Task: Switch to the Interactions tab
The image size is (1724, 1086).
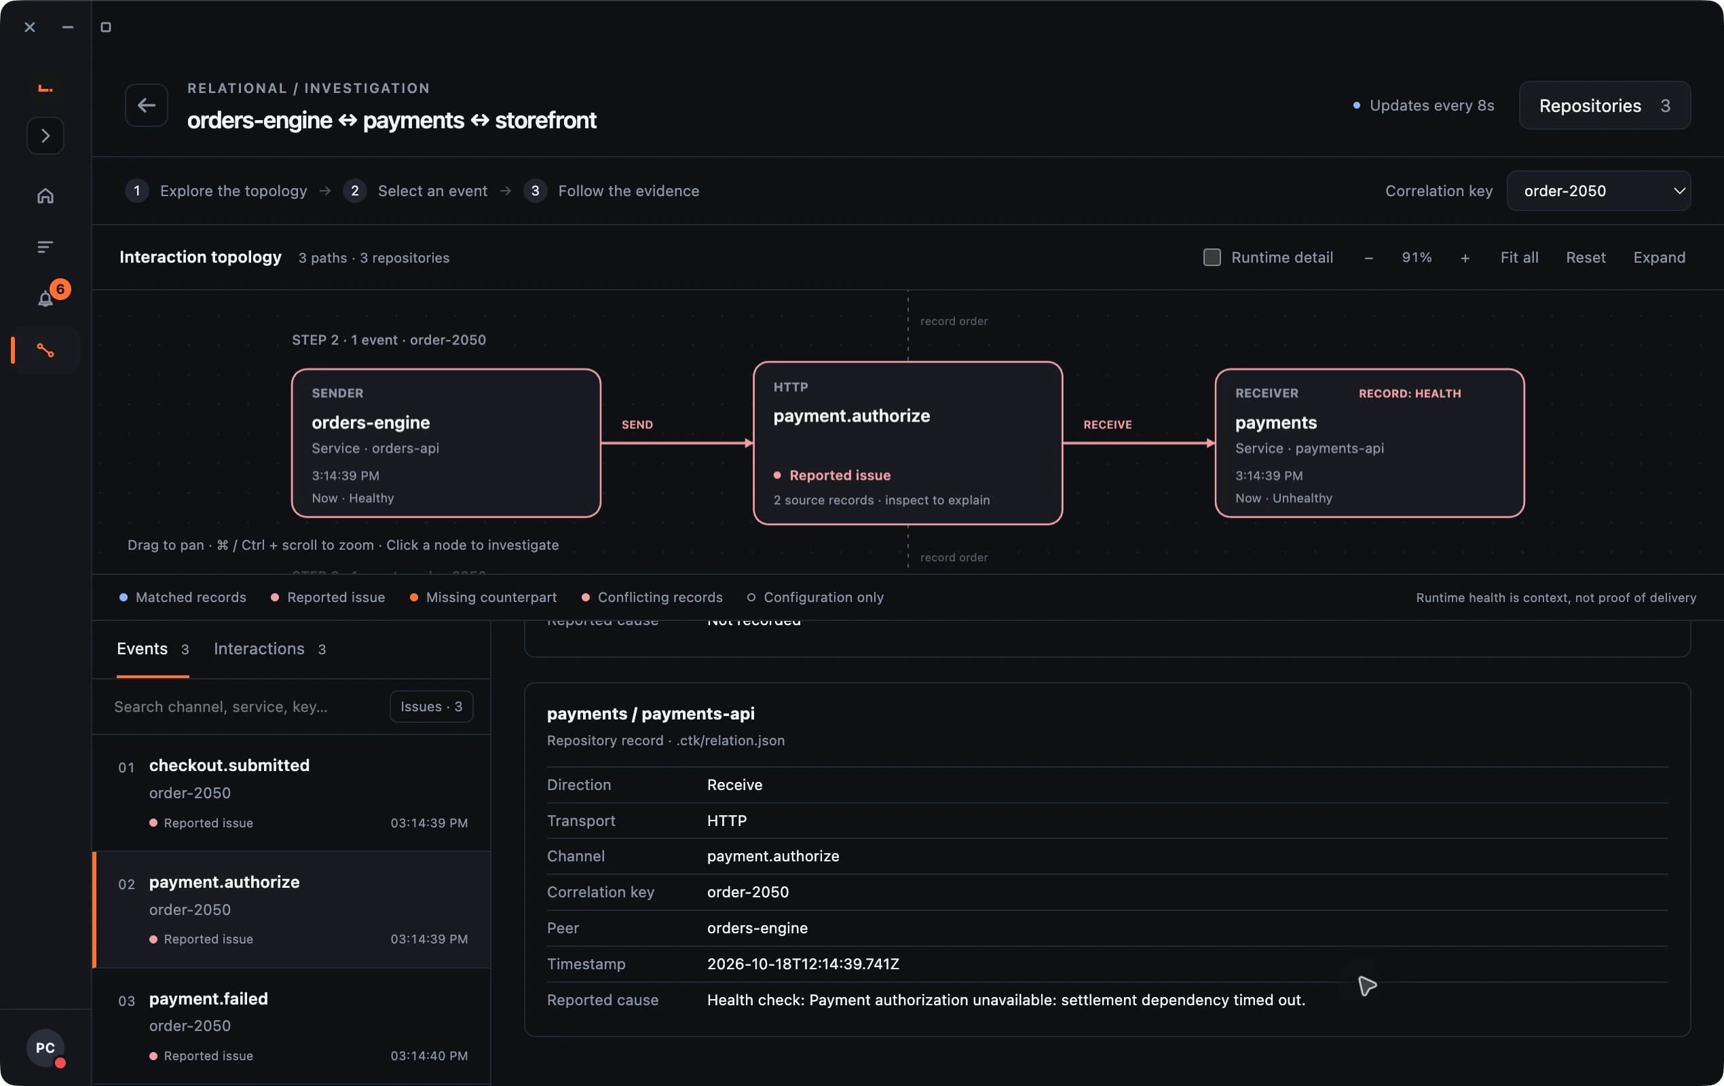Action: click(269, 649)
